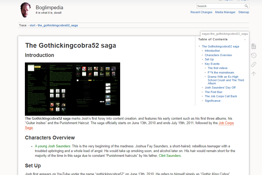Open A young Josh Saunders link
This screenshot has height=175, width=262.
point(52,146)
